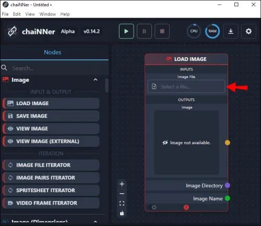The height and width of the screenshot is (226, 261).
Task: Open the File menu
Action: pyautogui.click(x=5, y=14)
